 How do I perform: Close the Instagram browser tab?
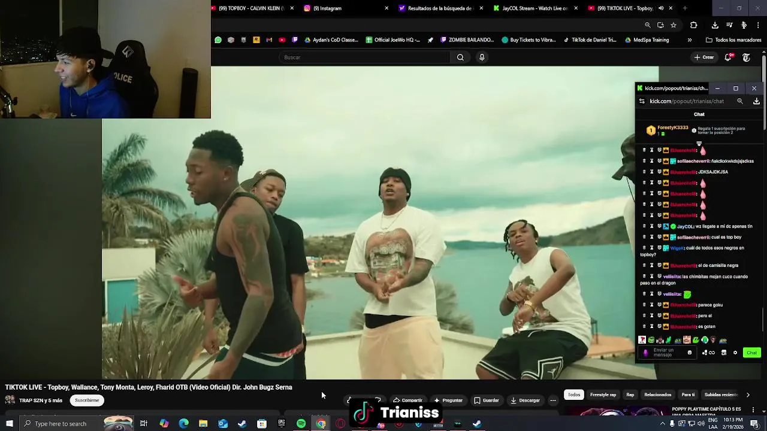pyautogui.click(x=386, y=8)
